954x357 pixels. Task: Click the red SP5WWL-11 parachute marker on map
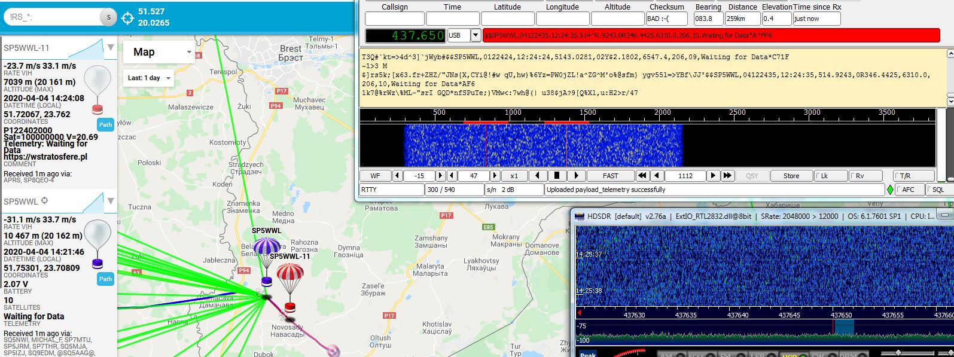[290, 286]
